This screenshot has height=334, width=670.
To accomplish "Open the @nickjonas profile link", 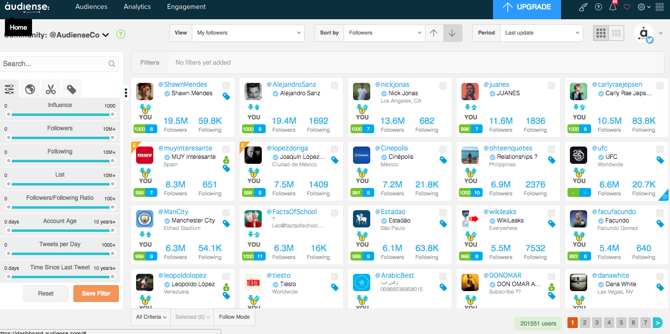I will (392, 84).
